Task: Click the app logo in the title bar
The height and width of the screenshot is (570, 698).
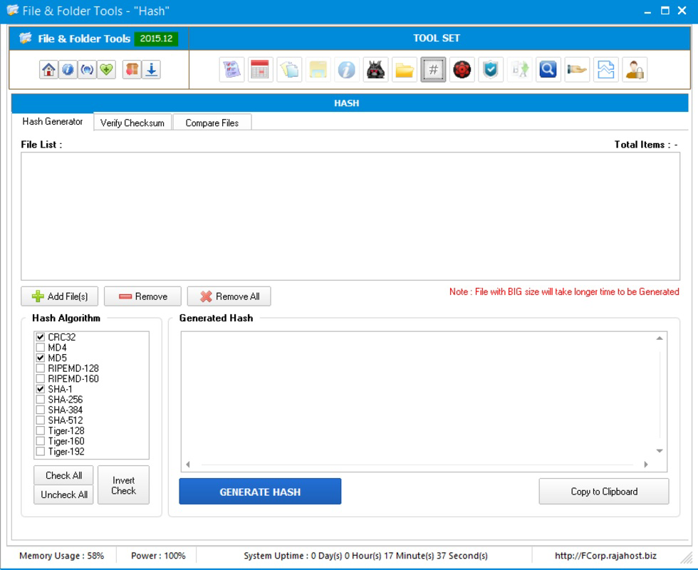Action: pos(13,10)
